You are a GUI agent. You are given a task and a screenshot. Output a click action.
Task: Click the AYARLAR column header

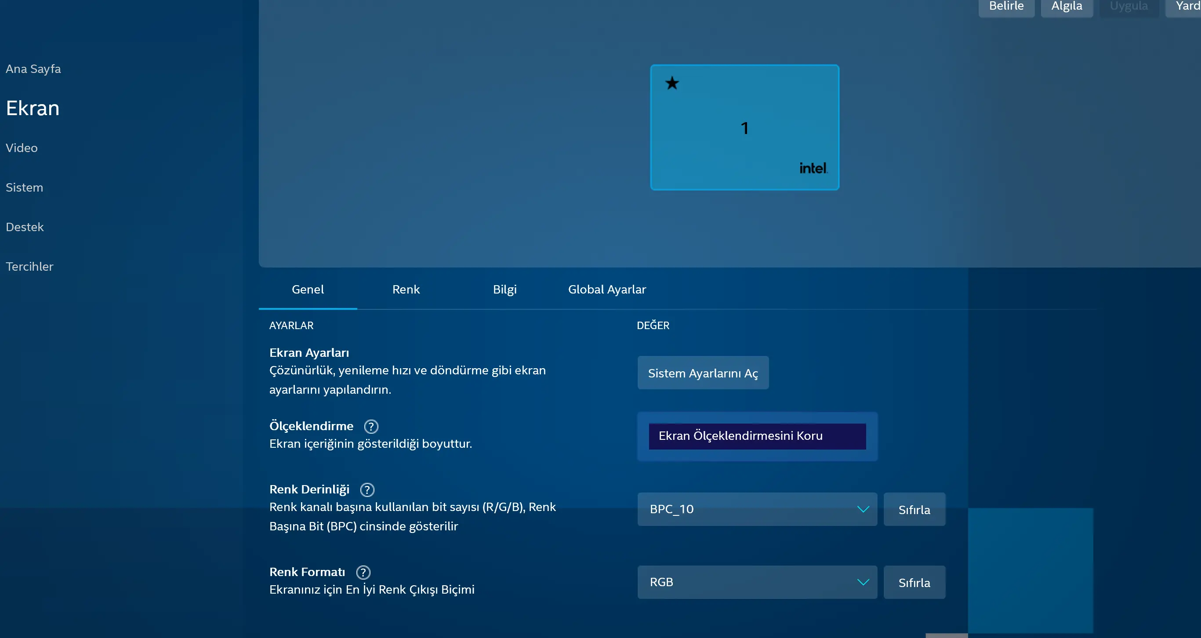pos(291,326)
